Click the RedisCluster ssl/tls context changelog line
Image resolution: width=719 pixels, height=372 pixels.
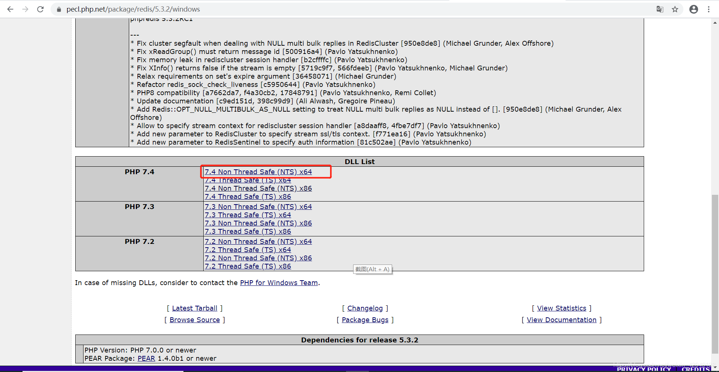click(308, 134)
